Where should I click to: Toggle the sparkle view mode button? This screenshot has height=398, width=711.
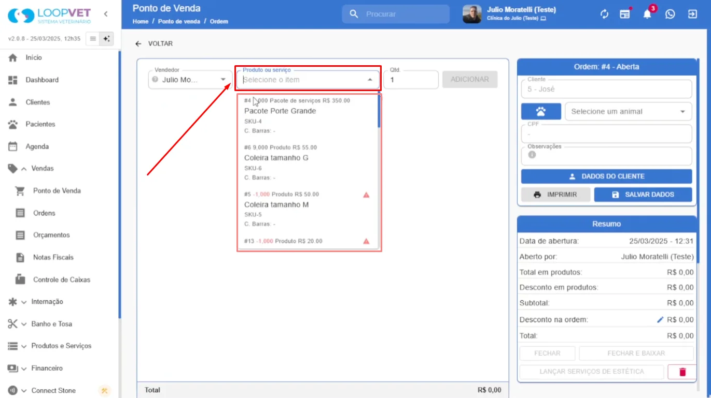click(107, 39)
